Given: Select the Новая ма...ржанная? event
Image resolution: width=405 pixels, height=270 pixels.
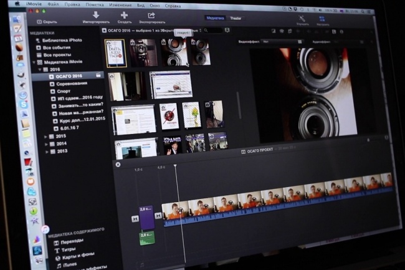Looking at the screenshot, I should click(81, 112).
